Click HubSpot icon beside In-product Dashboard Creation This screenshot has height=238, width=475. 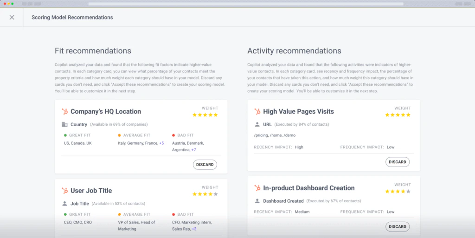[x=257, y=188]
